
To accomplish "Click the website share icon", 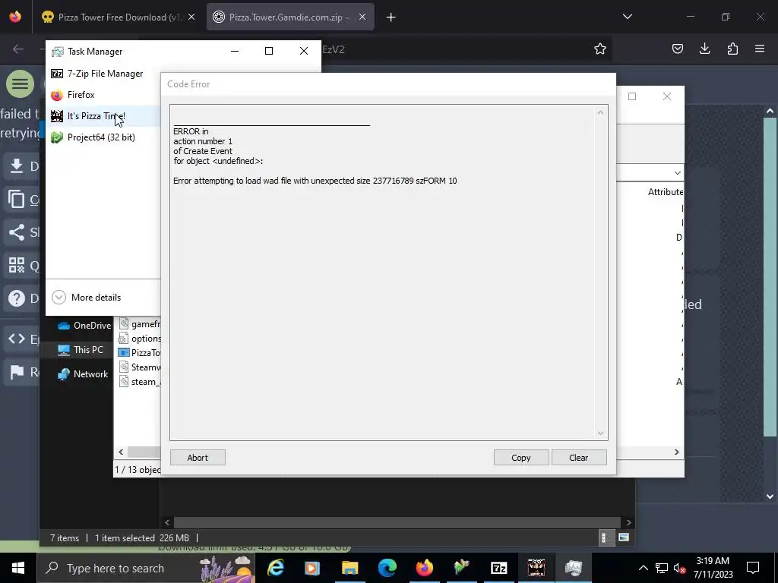I will tap(17, 232).
